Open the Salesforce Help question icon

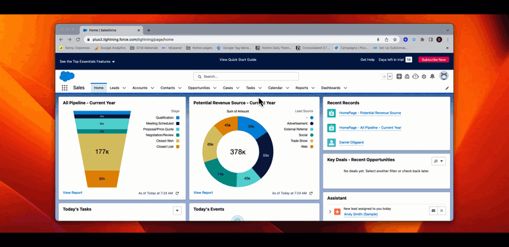416,77
